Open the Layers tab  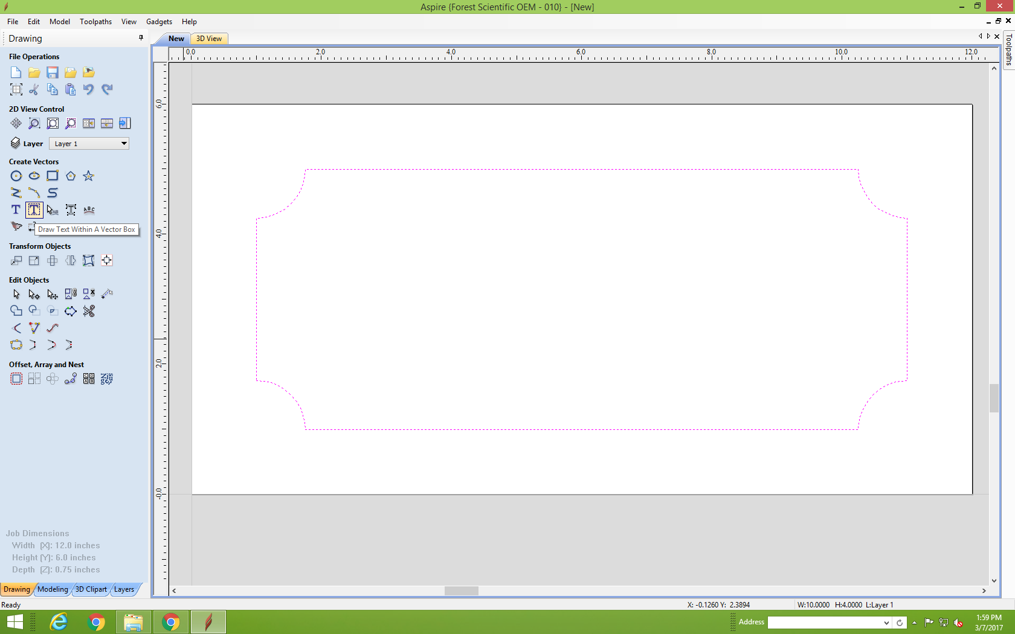coord(124,589)
